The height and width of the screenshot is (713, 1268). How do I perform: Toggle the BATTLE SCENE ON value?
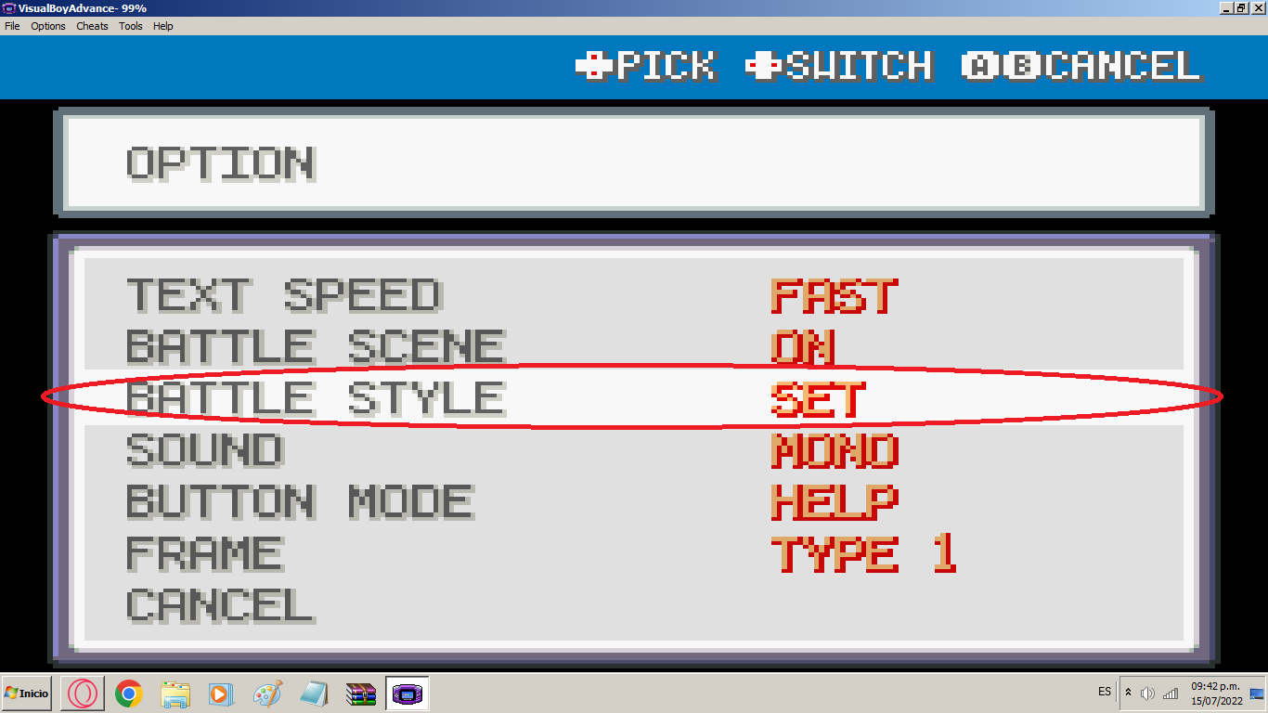(803, 347)
